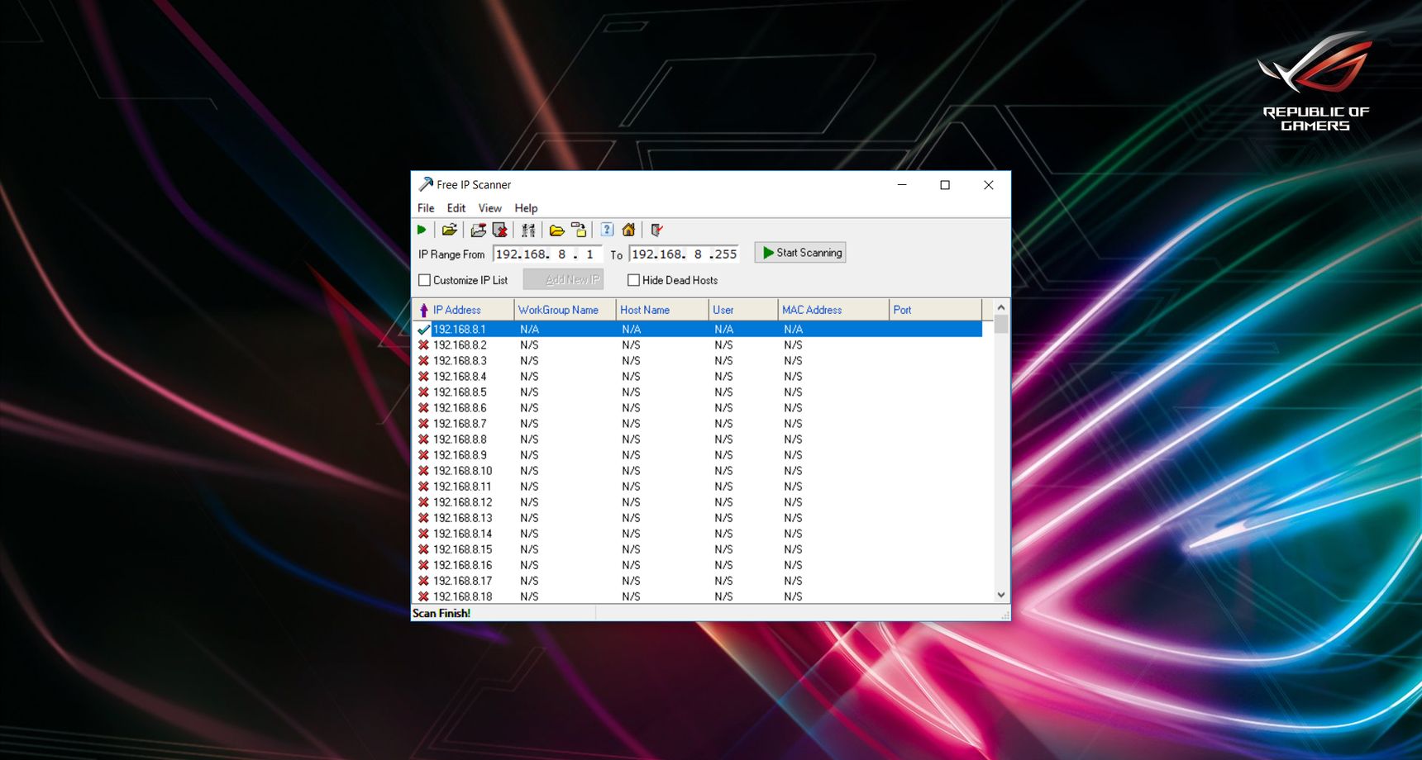
Task: Click the To IP address field
Action: 684,254
